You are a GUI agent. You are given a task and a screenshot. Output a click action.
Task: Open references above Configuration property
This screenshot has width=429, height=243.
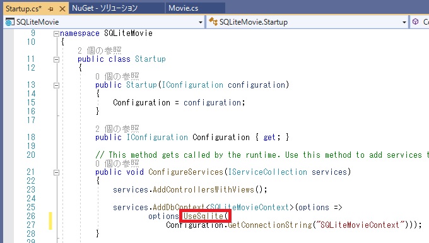click(117, 129)
